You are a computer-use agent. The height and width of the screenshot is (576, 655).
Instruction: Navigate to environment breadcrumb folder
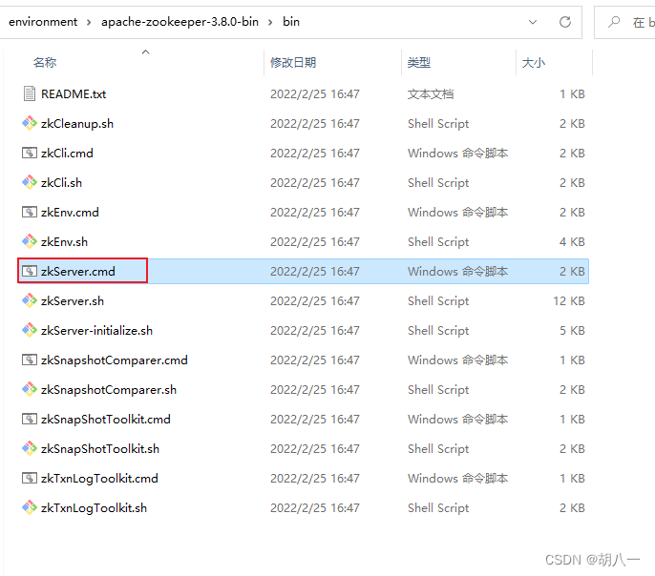[x=43, y=22]
